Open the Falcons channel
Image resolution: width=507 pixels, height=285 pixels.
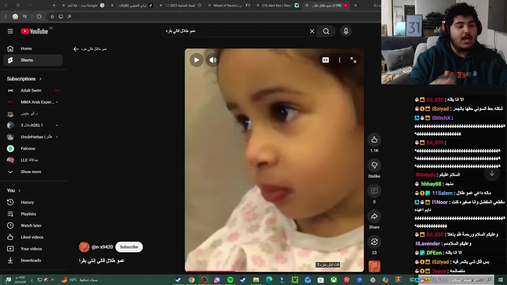33,148
